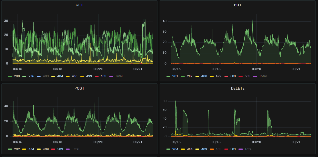Toggle the 409 series in POST legend
Viewport: 318px width, 157px height.
tap(46, 149)
